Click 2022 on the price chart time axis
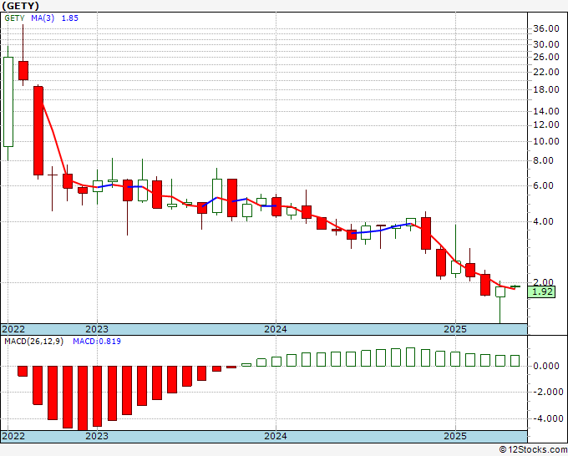Screen dimensions: 568x456 [x=13, y=329]
